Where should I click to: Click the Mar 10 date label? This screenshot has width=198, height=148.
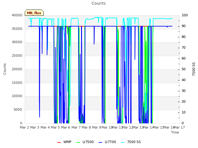click(x=107, y=127)
